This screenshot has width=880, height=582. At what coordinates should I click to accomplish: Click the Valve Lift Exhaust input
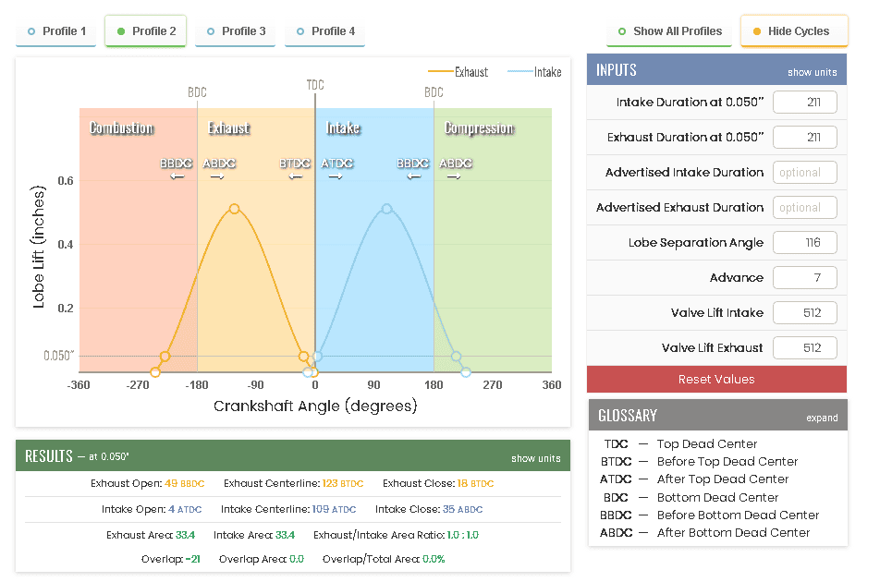click(805, 347)
